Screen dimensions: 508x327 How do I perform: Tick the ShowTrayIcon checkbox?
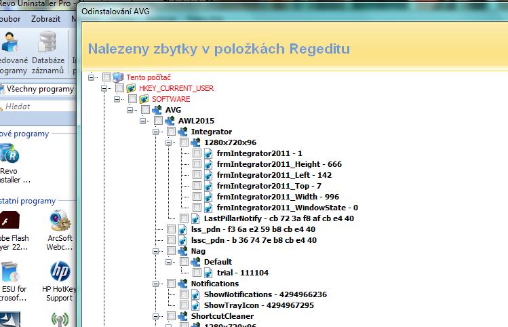[184, 305]
